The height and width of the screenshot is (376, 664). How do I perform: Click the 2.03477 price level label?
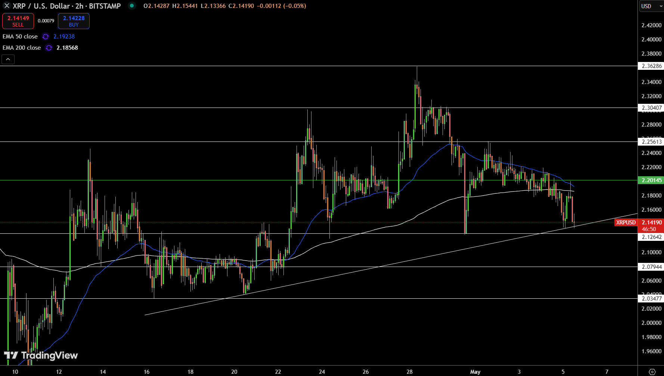[x=651, y=299]
